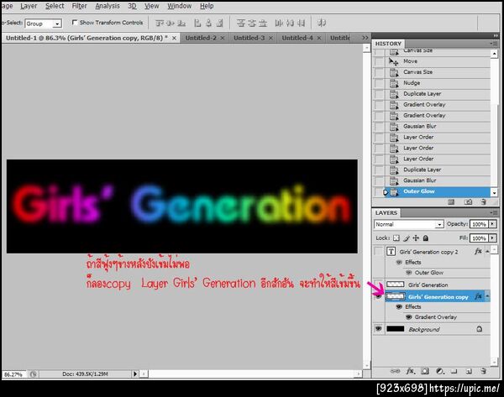Image resolution: width=504 pixels, height=397 pixels.
Task: Show the Girls' Generation copy 2 layer
Action: click(x=379, y=251)
